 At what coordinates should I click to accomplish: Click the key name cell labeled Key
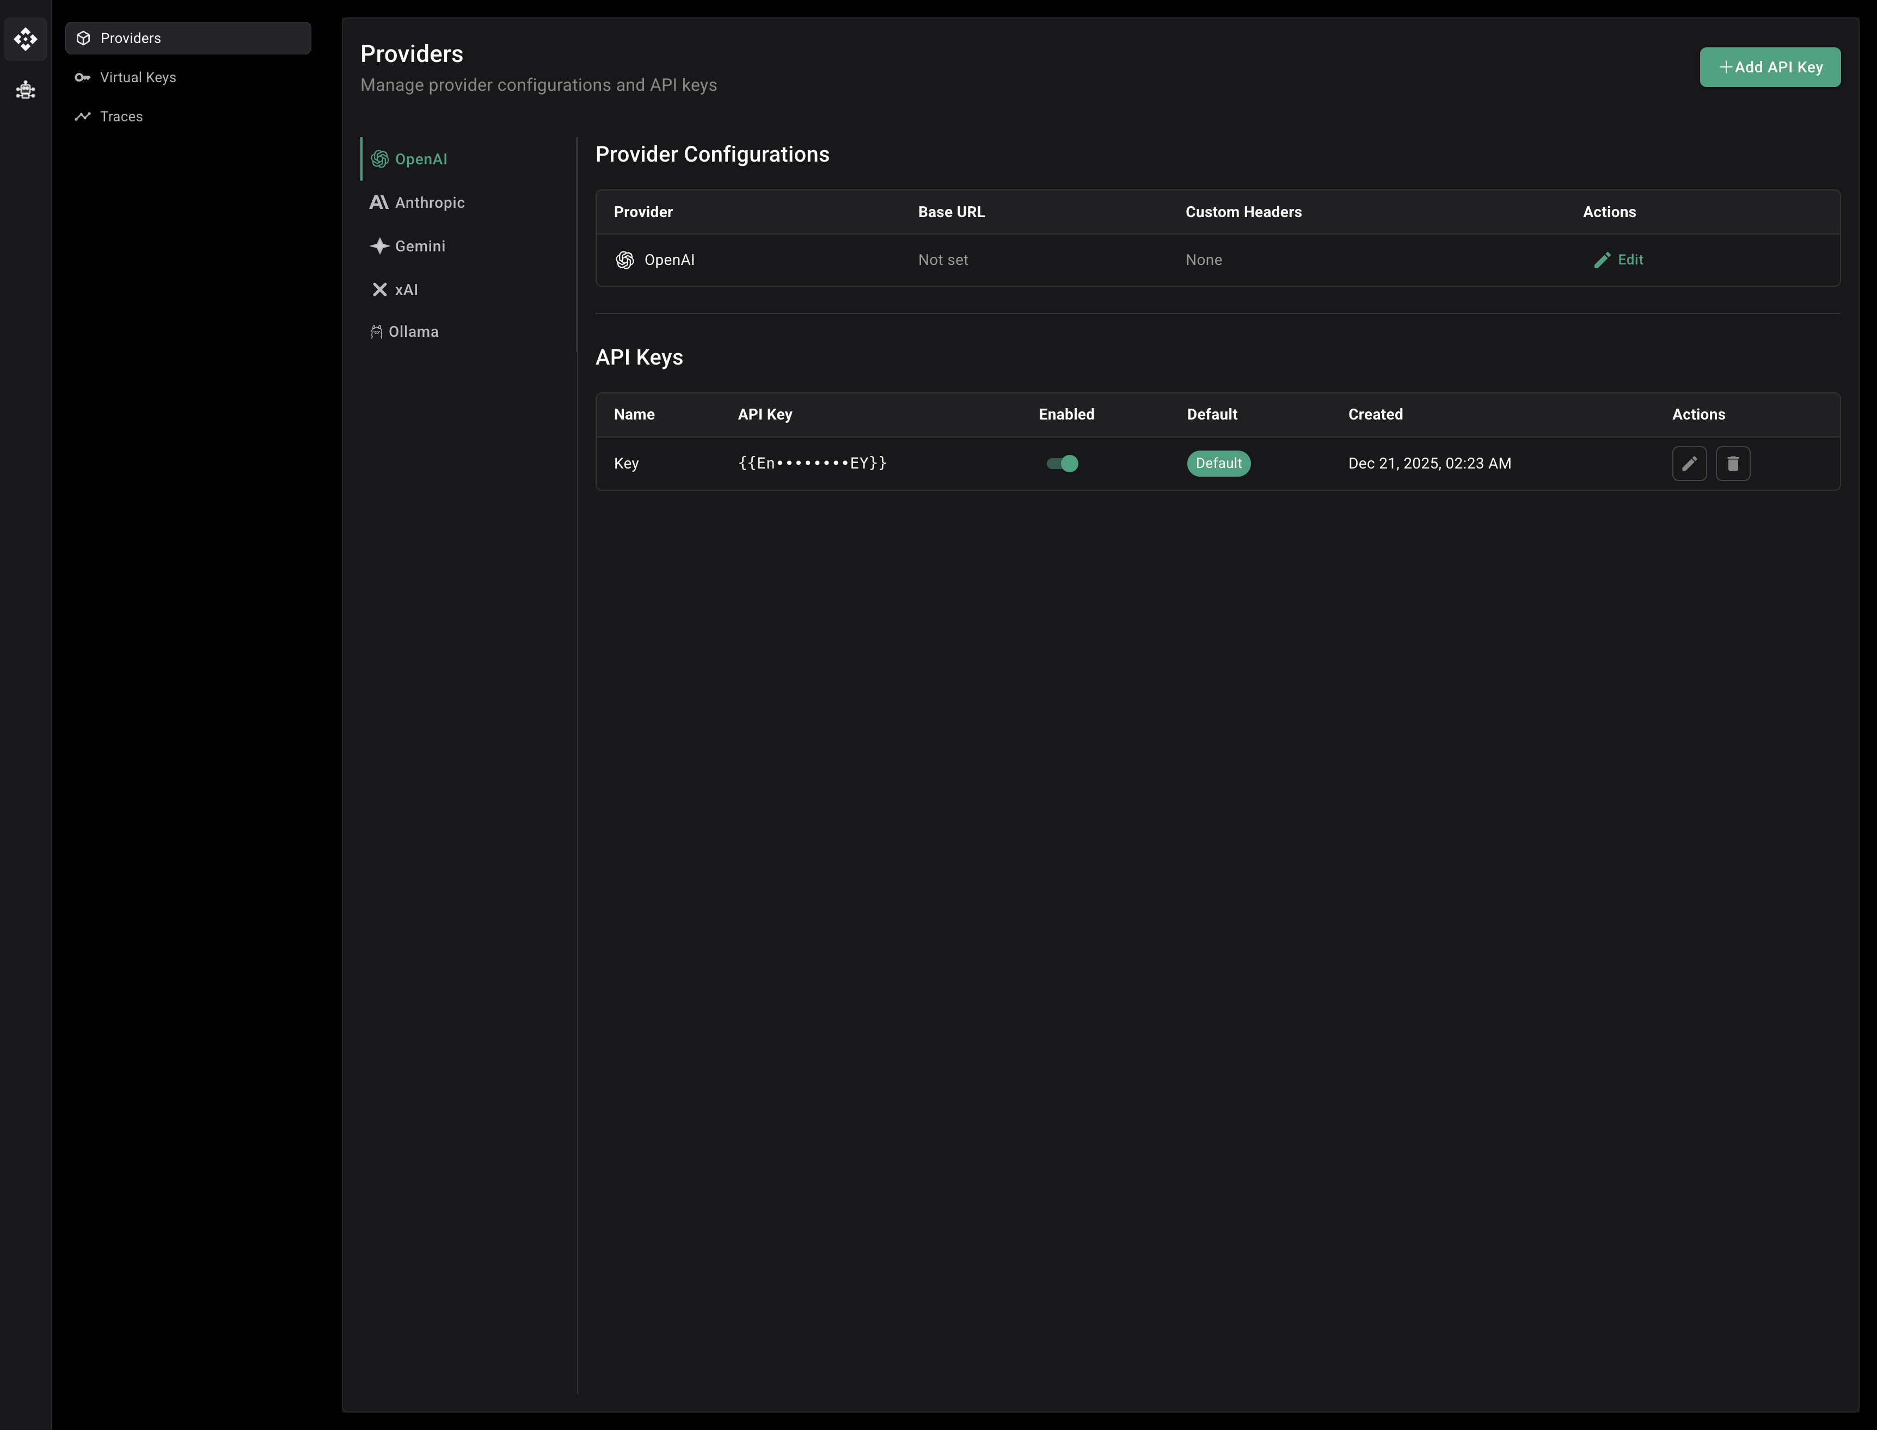coord(626,463)
